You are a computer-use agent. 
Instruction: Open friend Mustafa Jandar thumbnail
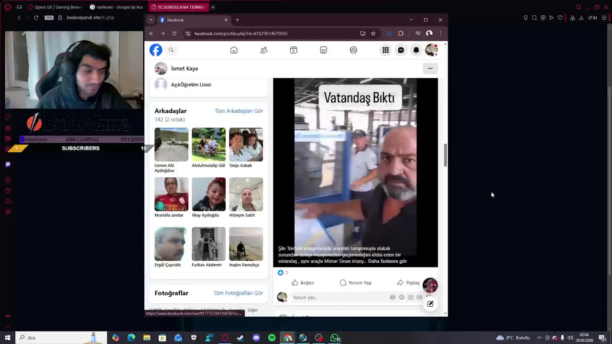click(171, 194)
